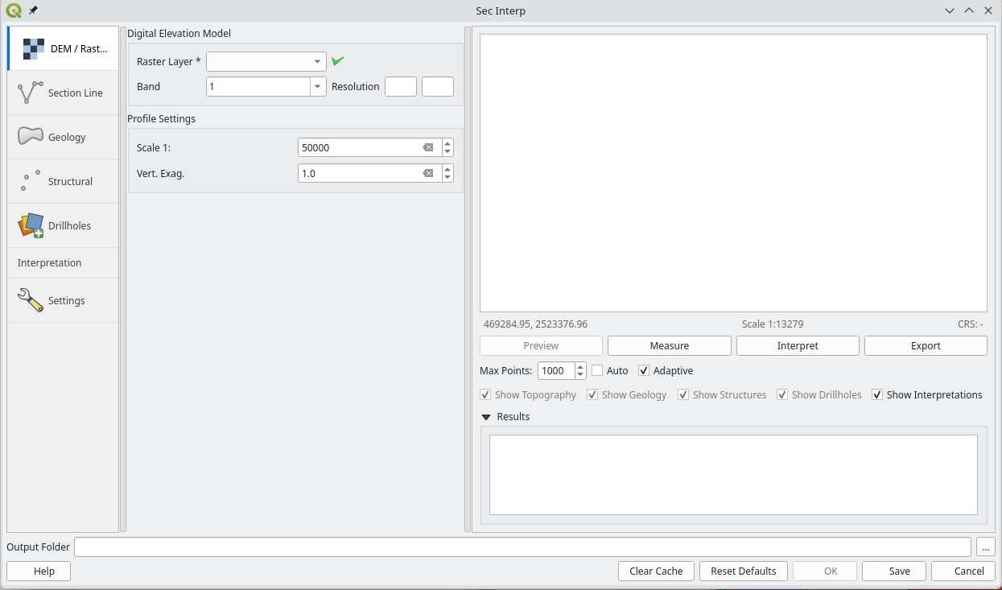This screenshot has width=1002, height=590.
Task: Increase Vert. Exag. with the stepper arrows
Action: pos(447,168)
